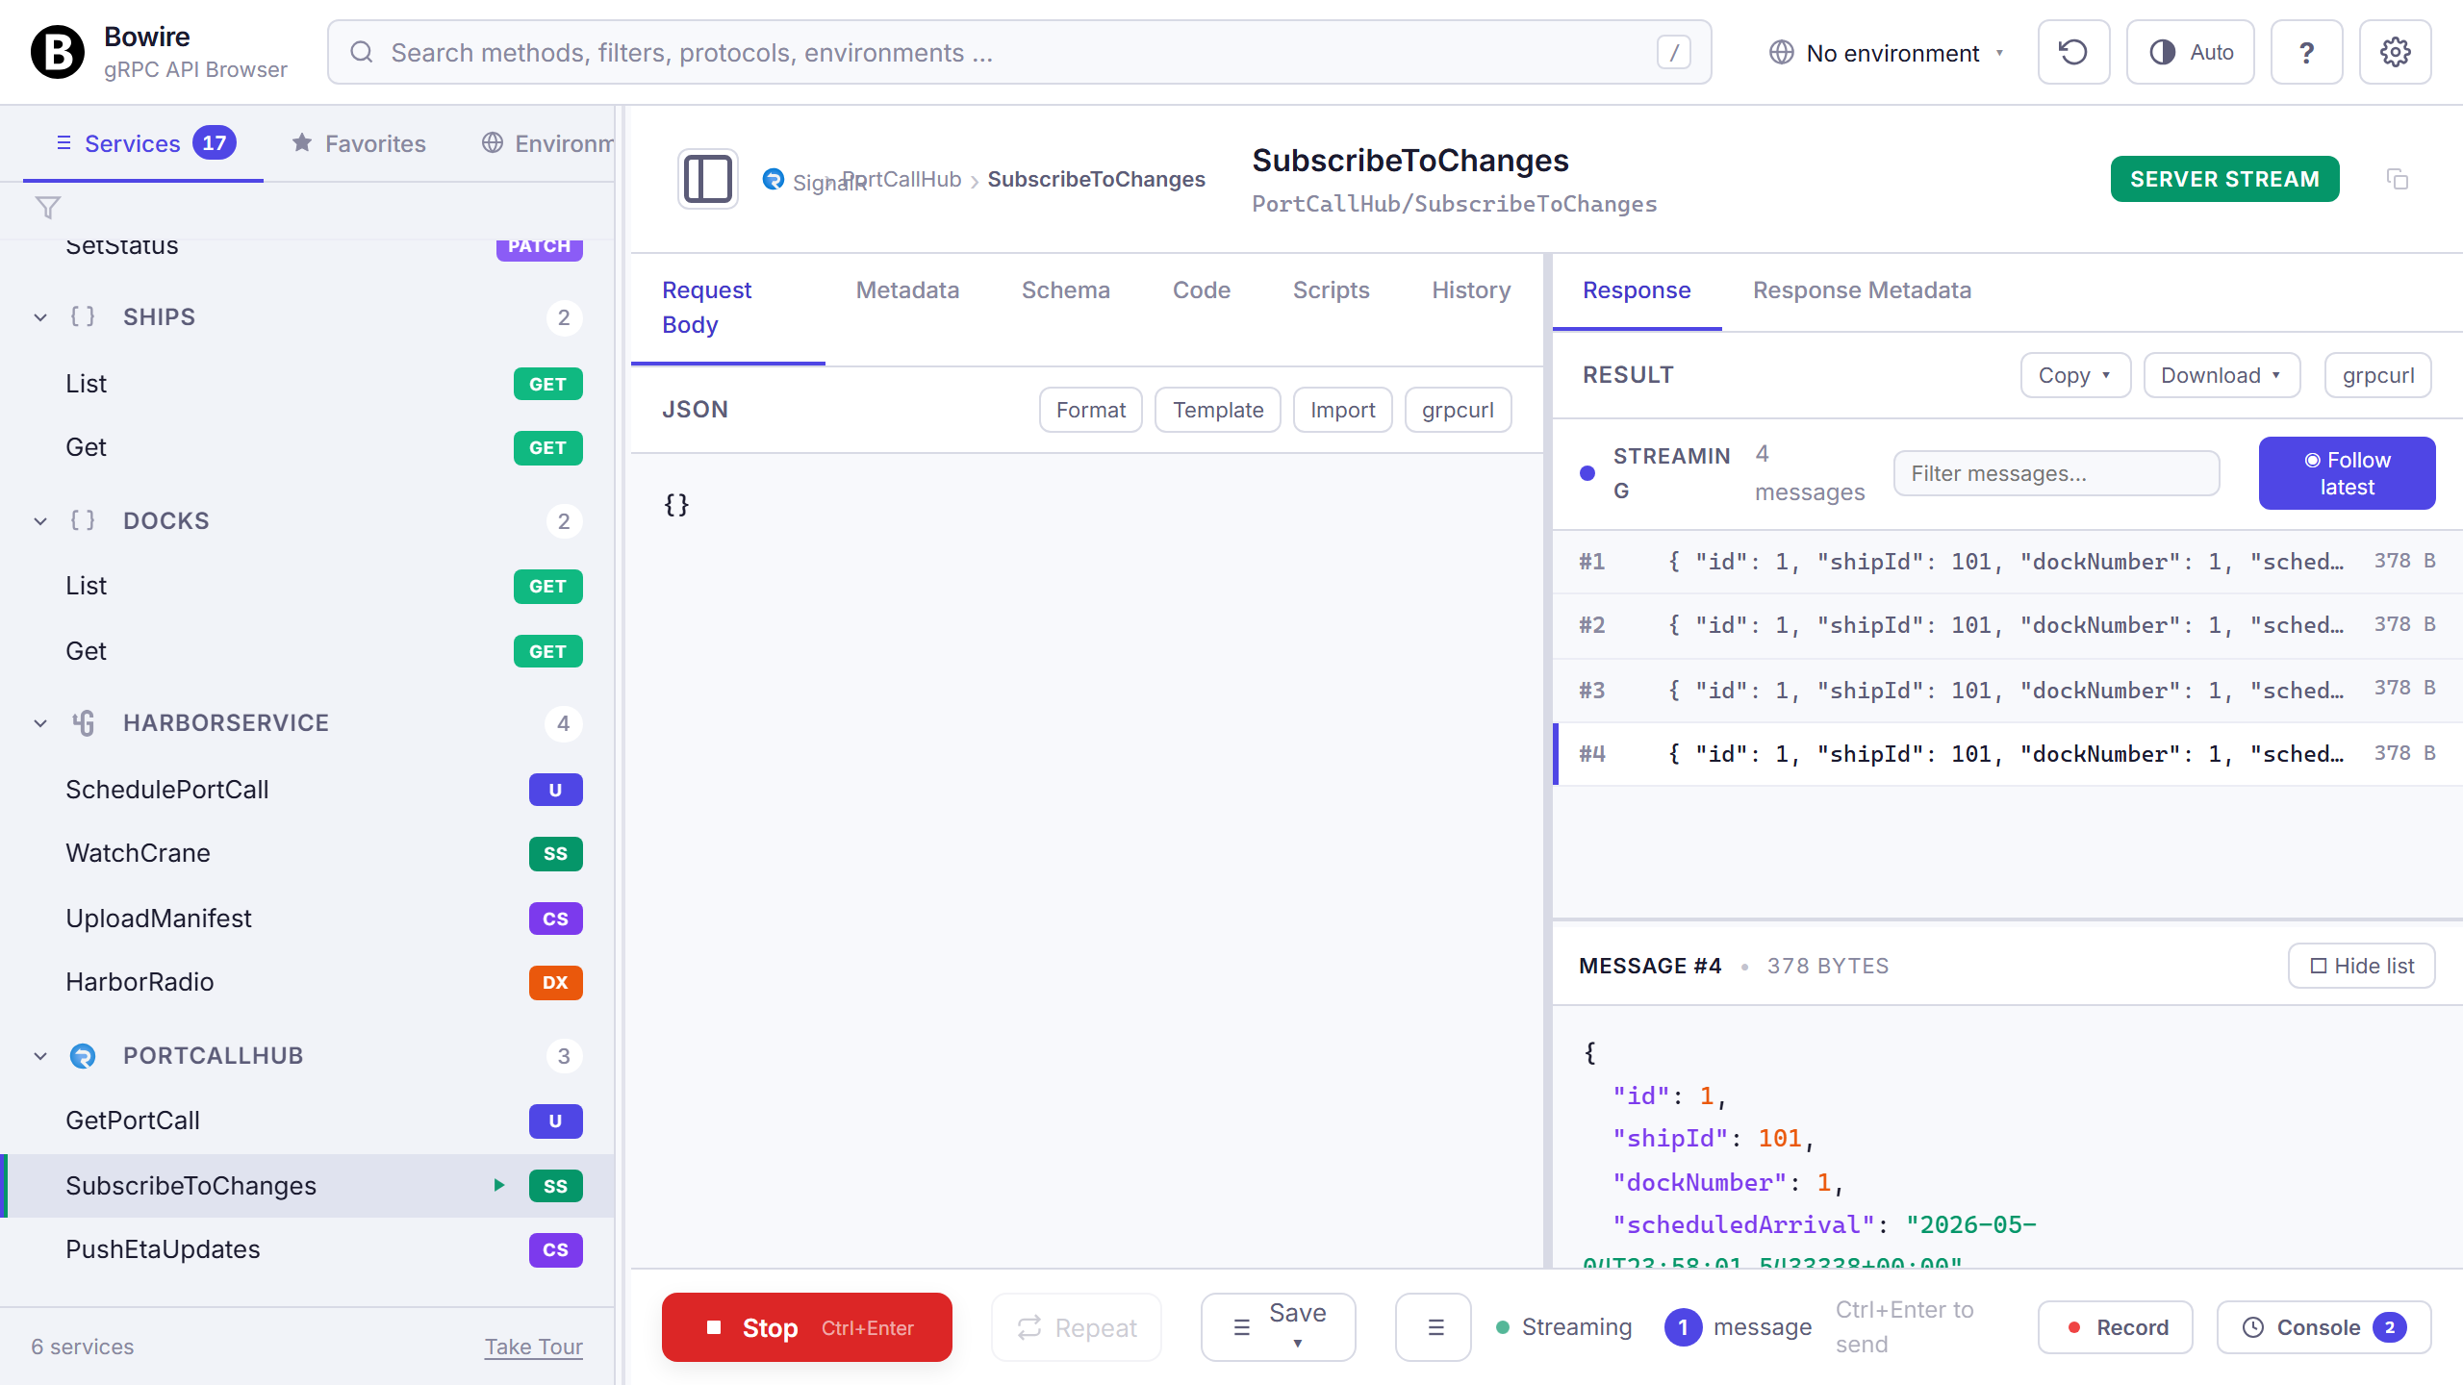
Task: Click the globe icon in environment selector
Action: [1781, 52]
